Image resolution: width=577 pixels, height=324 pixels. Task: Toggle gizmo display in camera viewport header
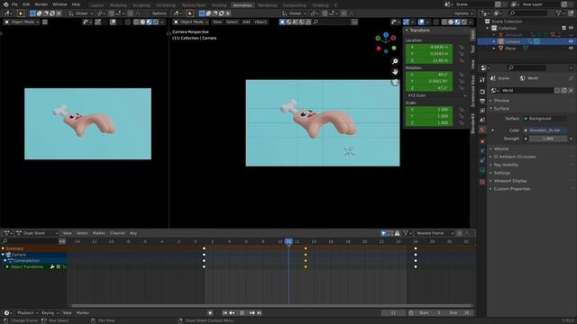(x=407, y=22)
